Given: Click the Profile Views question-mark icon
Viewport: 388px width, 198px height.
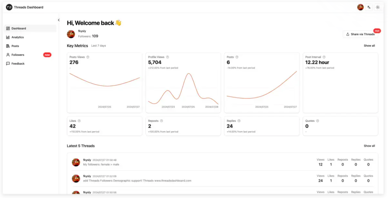Looking at the screenshot, I should [x=167, y=57].
